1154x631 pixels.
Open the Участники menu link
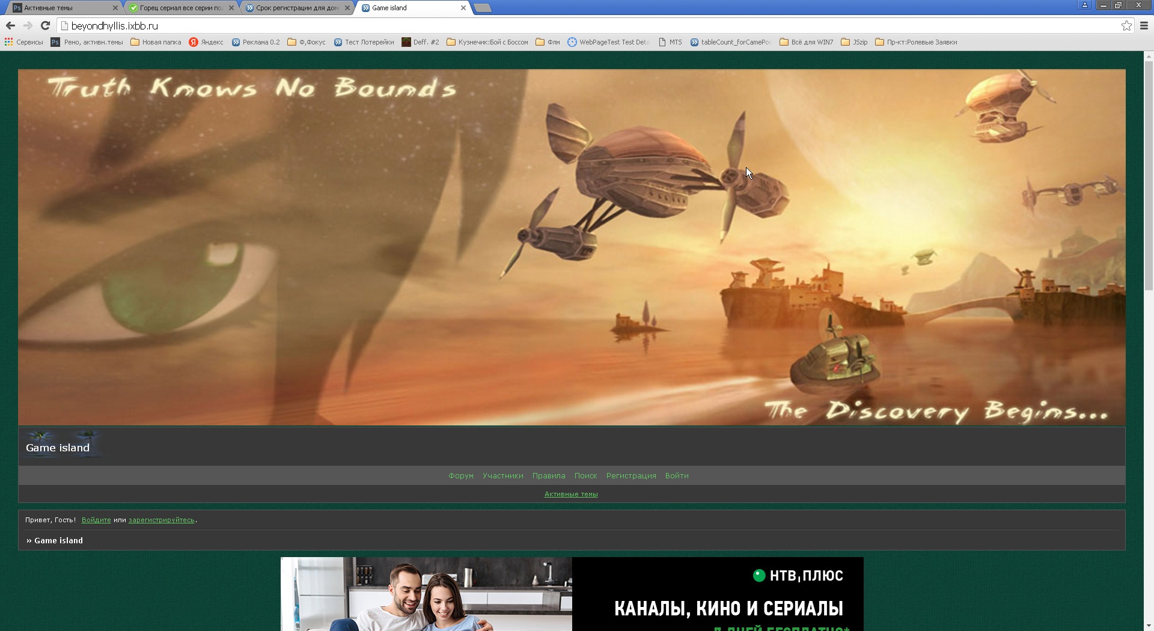(x=502, y=475)
